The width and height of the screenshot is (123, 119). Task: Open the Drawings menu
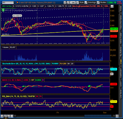coord(90,2)
